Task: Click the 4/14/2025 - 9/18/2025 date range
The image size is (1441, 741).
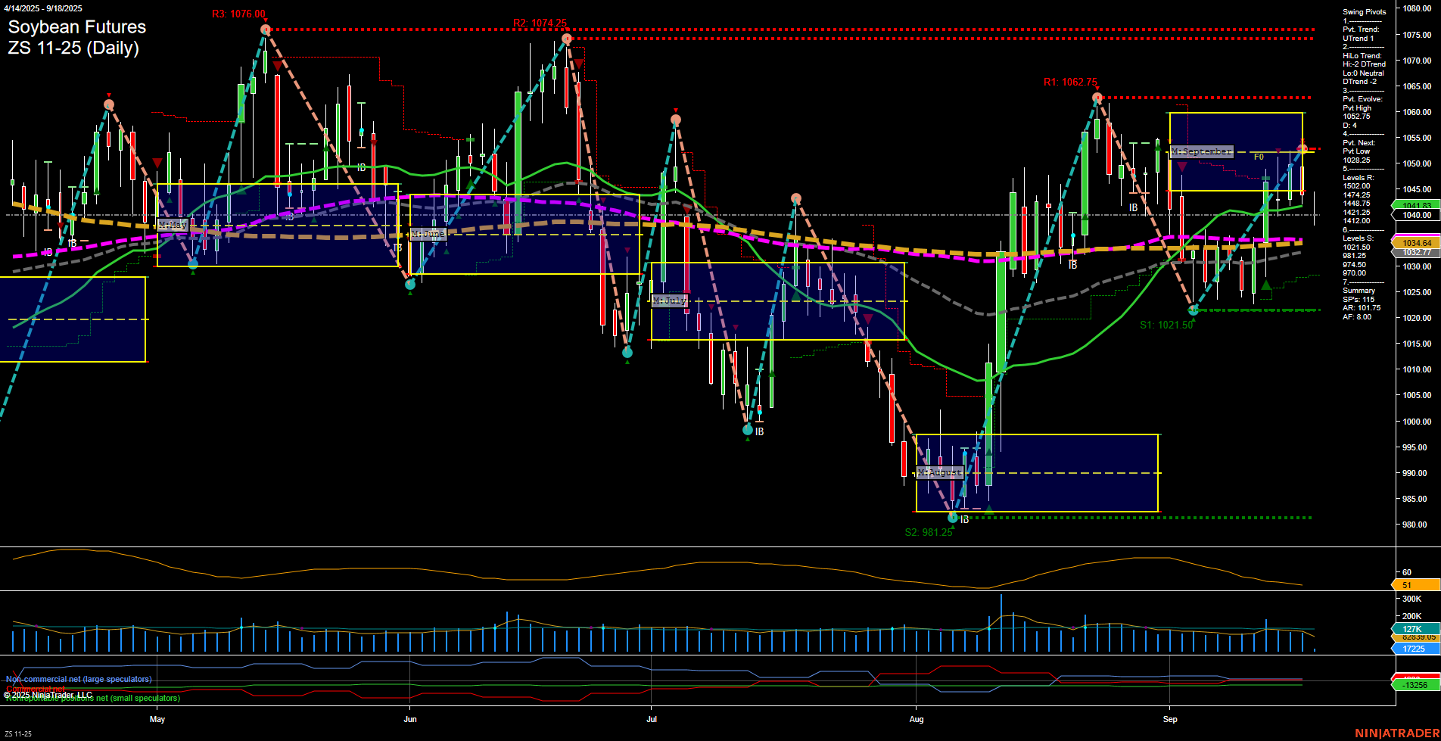Action: (42, 8)
